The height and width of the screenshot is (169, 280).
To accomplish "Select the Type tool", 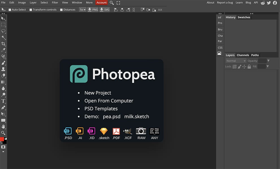I will 3,101.
